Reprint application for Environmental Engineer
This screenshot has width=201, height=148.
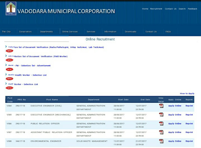tap(189, 141)
